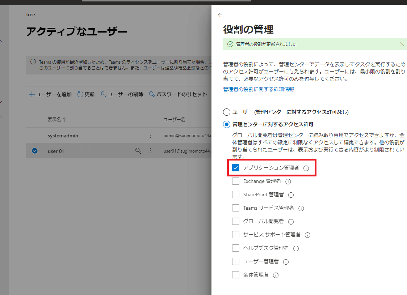Open more actions for systemadmin row
This screenshot has width=407, height=295.
(151, 135)
